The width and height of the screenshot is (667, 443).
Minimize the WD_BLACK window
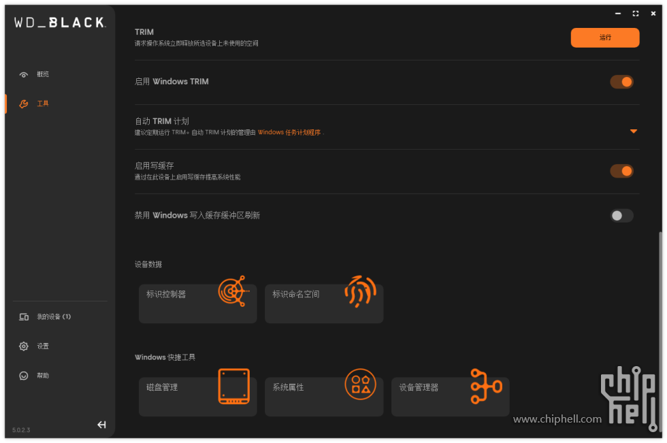(x=618, y=14)
